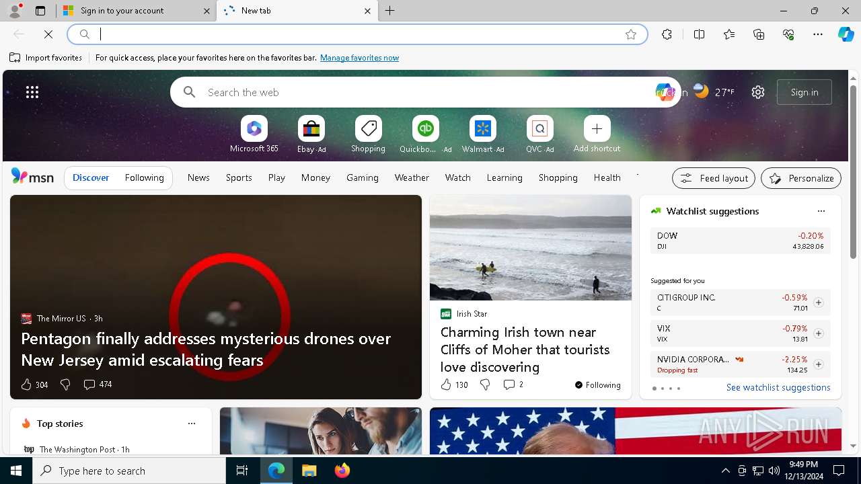Image resolution: width=861 pixels, height=484 pixels.
Task: Open Top stories more options menu
Action: [192, 424]
